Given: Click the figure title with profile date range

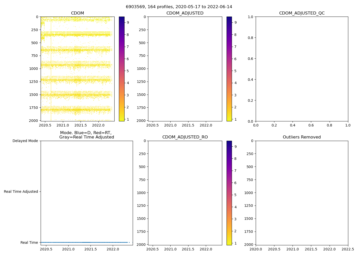Looking at the screenshot, I should point(179,7).
